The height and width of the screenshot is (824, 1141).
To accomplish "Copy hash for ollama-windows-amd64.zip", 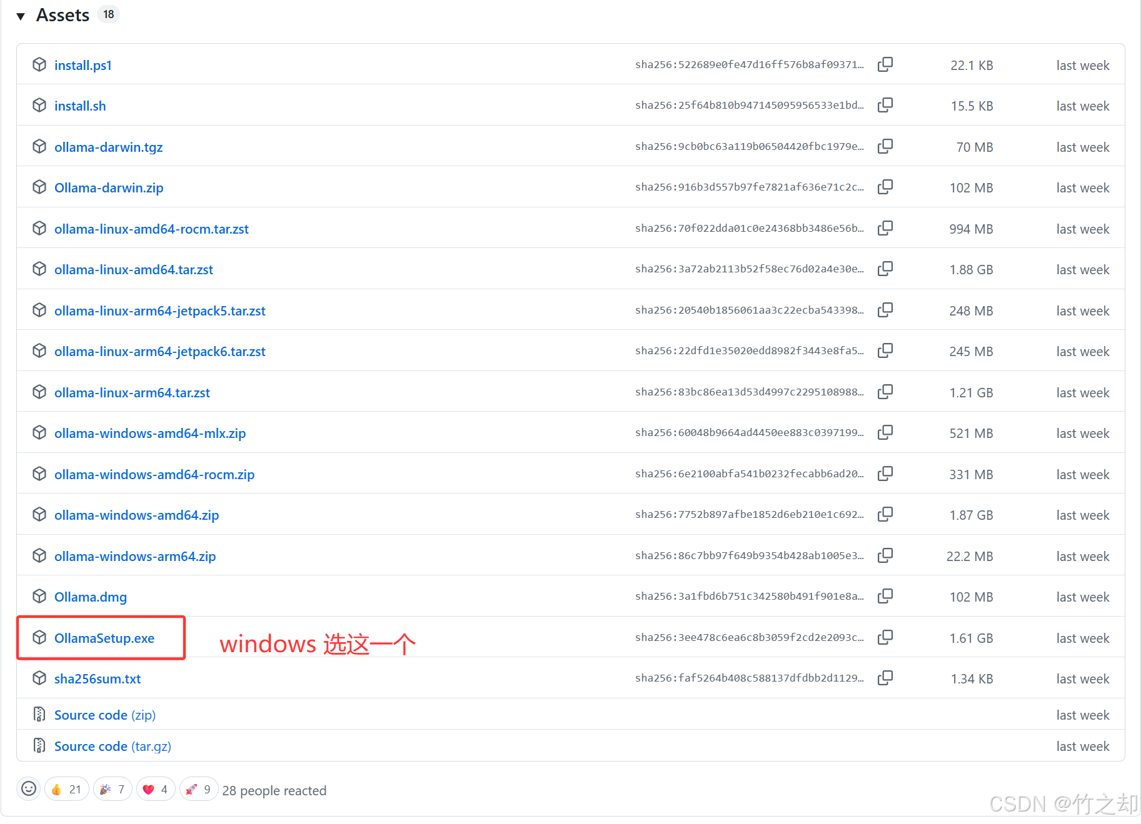I will (885, 514).
